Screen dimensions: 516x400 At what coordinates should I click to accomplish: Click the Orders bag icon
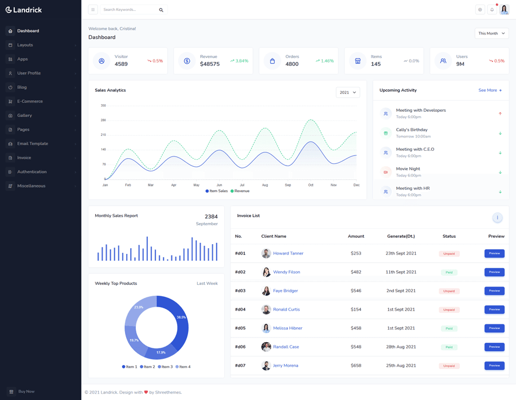(272, 61)
